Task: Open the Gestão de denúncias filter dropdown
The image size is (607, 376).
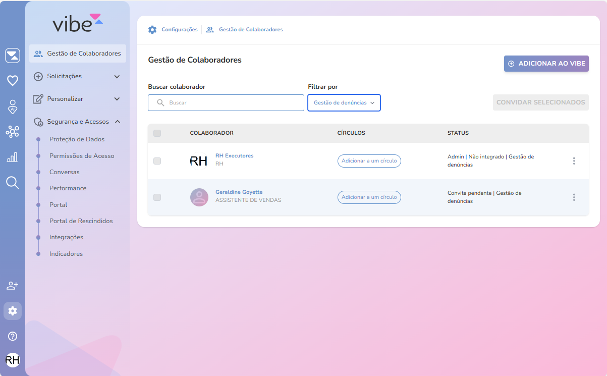Action: [344, 102]
